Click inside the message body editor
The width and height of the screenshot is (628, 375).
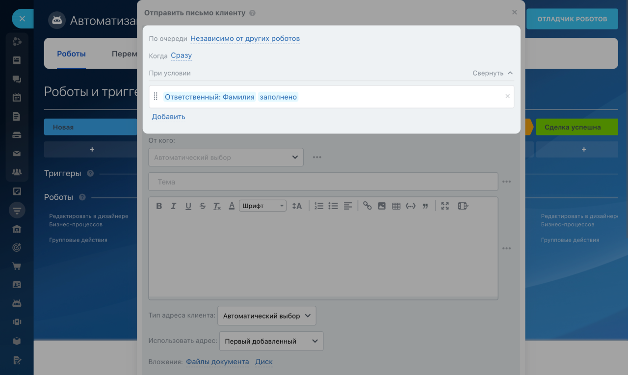click(x=323, y=255)
